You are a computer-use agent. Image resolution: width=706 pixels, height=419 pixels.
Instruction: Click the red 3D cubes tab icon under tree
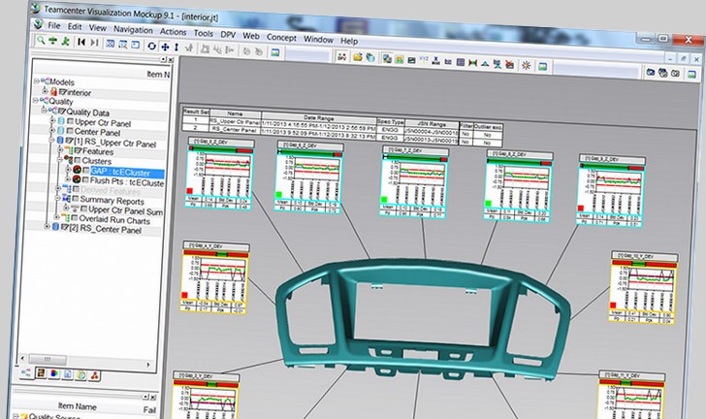(94, 374)
